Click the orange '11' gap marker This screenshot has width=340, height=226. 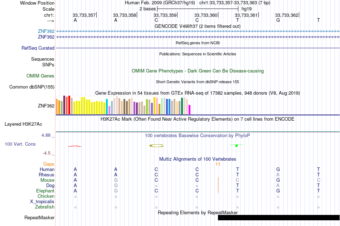tap(218, 164)
